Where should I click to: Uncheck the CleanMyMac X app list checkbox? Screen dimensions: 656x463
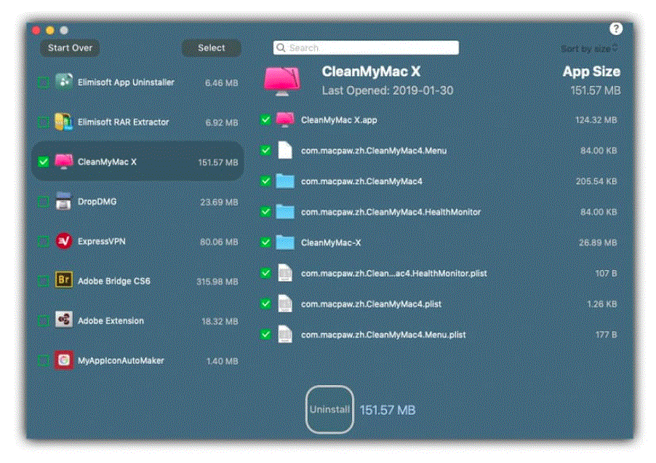[43, 162]
